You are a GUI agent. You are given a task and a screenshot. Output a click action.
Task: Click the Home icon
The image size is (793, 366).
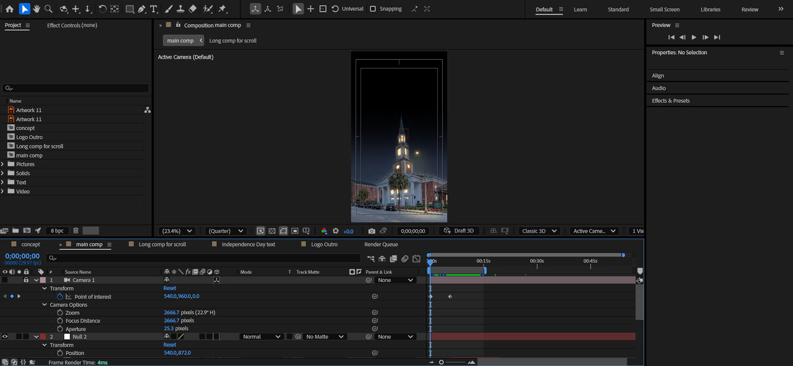pyautogui.click(x=9, y=9)
